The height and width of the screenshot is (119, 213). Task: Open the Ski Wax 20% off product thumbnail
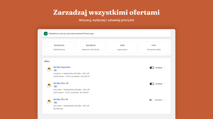(x=49, y=85)
